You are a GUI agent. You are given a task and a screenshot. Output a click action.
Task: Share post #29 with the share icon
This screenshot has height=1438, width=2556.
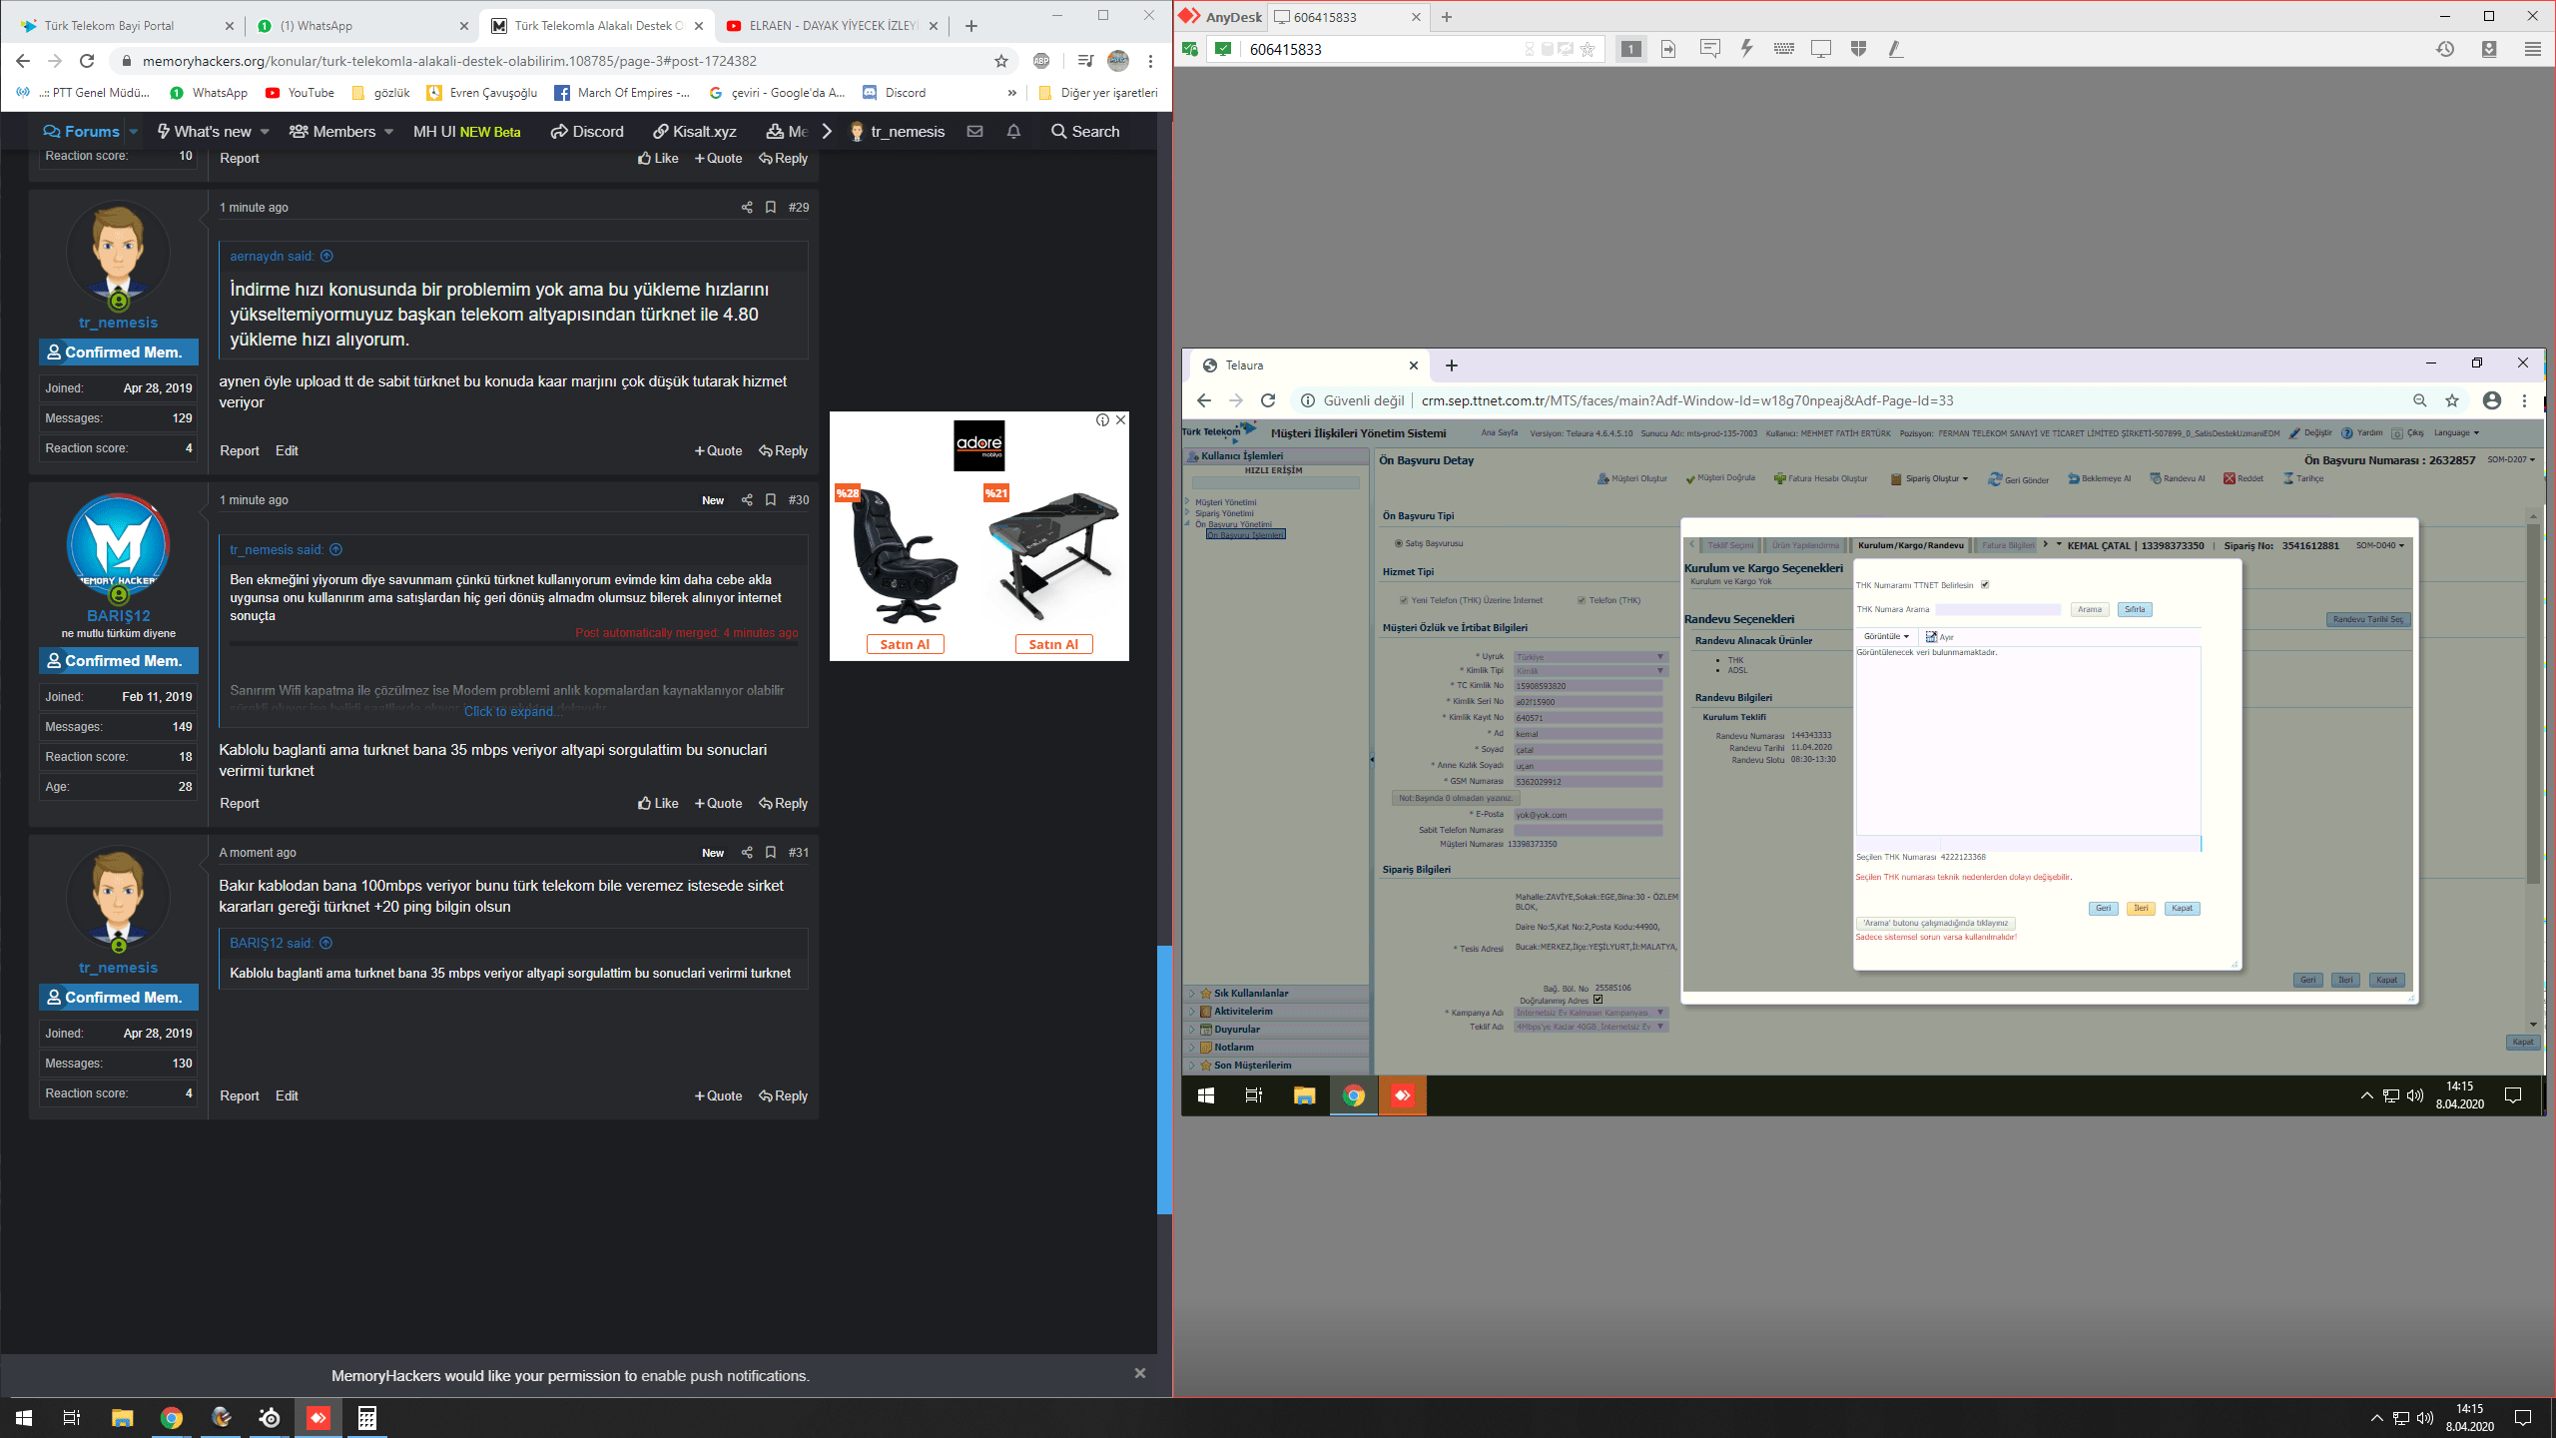point(747,208)
